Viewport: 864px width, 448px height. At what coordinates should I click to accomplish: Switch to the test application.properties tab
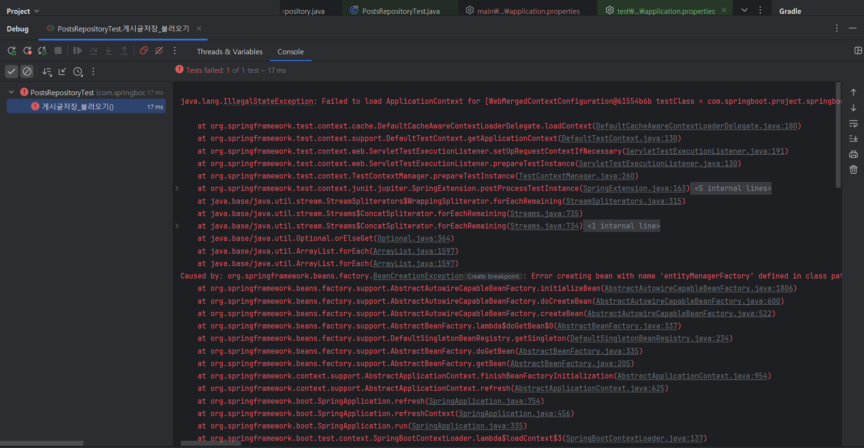pyautogui.click(x=665, y=11)
